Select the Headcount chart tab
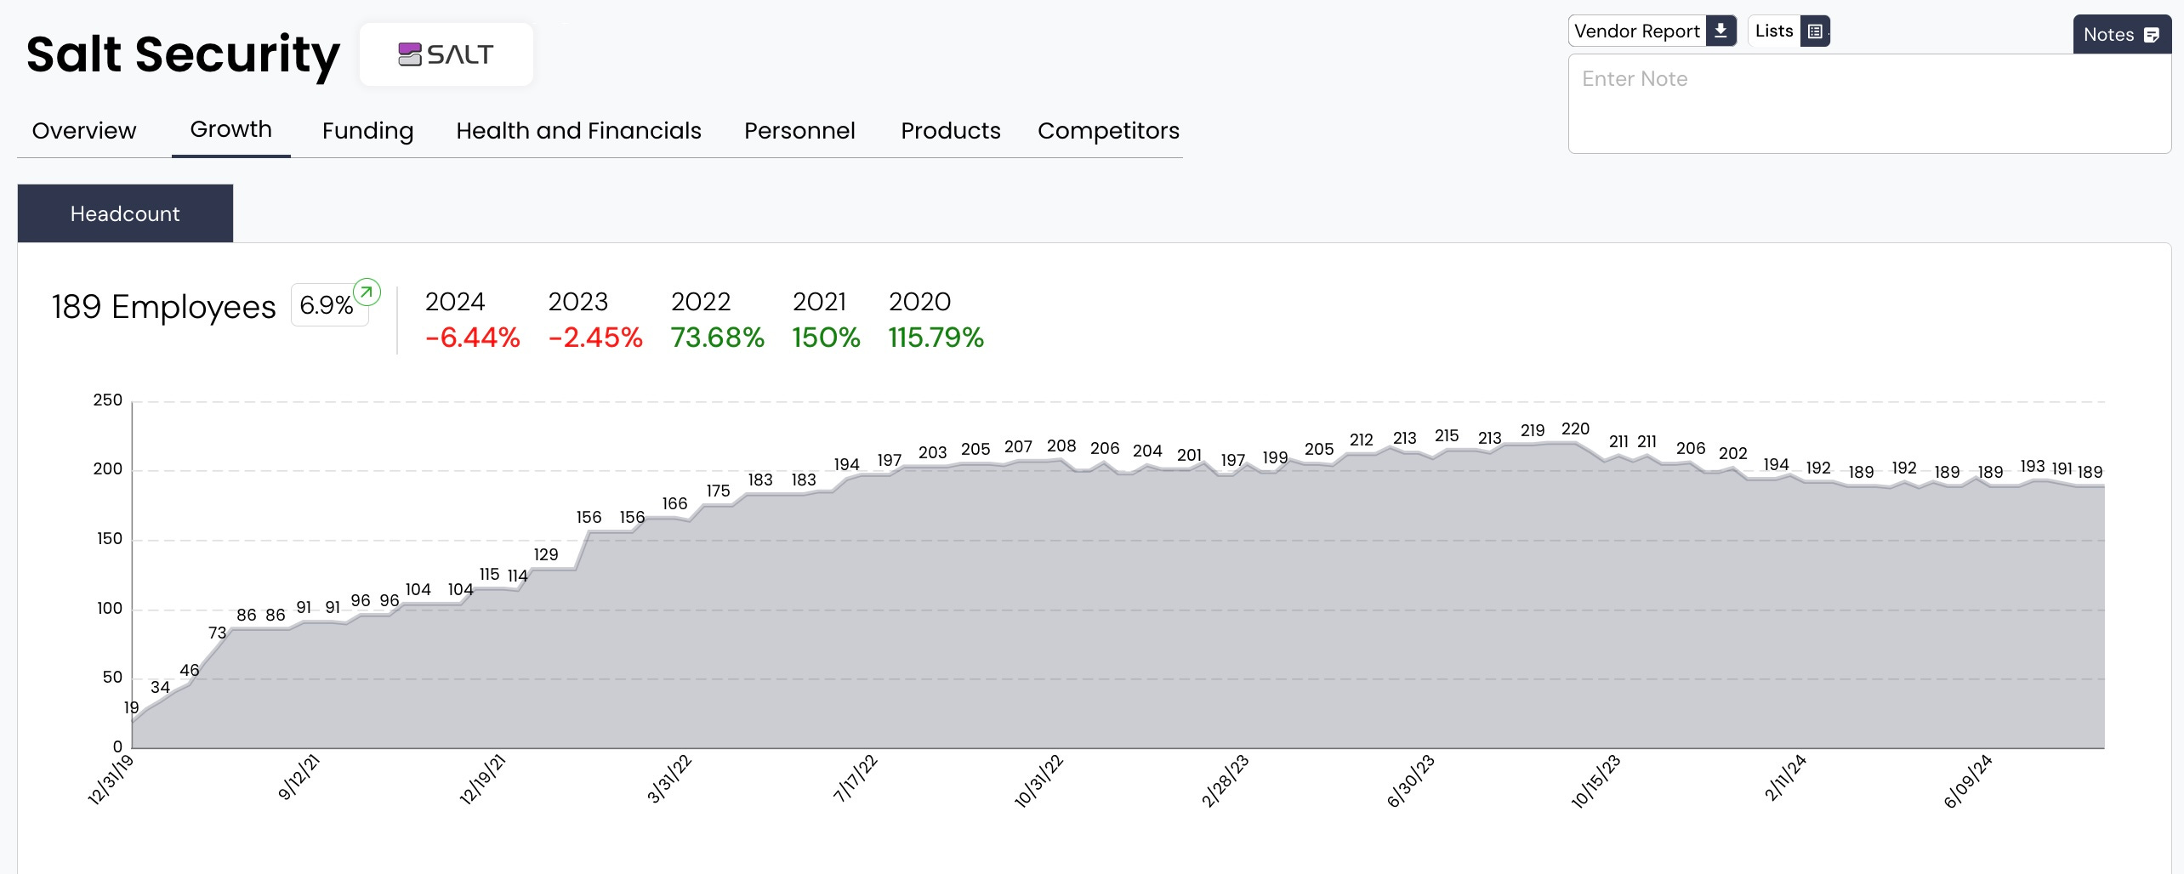Viewport: 2184px width, 874px height. [x=125, y=213]
